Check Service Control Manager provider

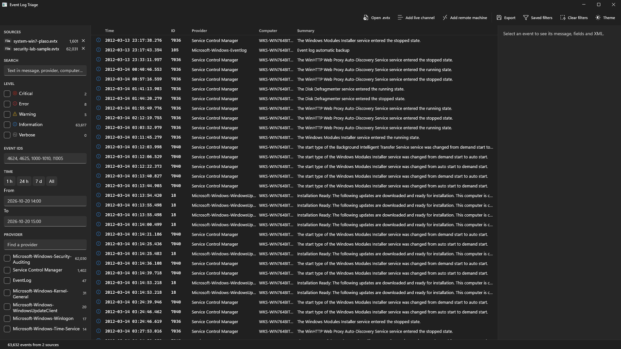tap(7, 270)
